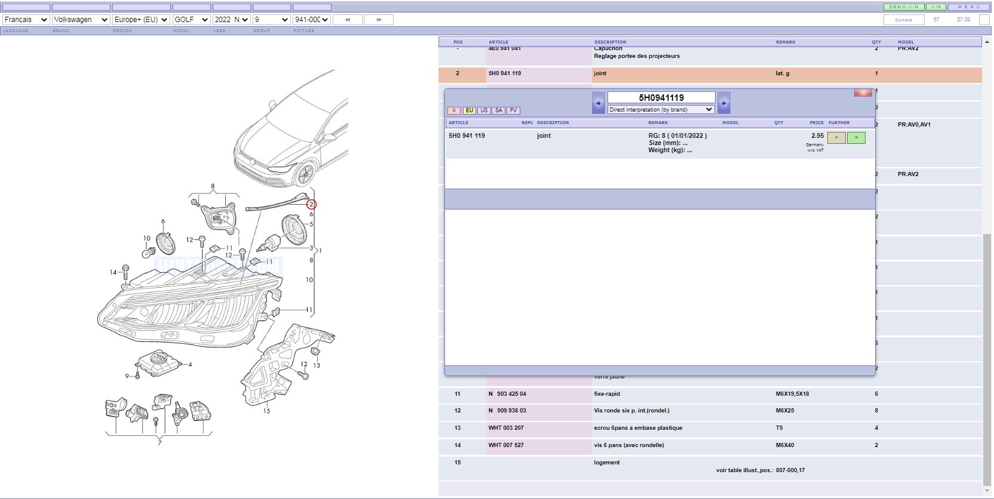Click the blank tab above Region
The height and width of the screenshot is (499, 994).
pyautogui.click(x=141, y=7)
